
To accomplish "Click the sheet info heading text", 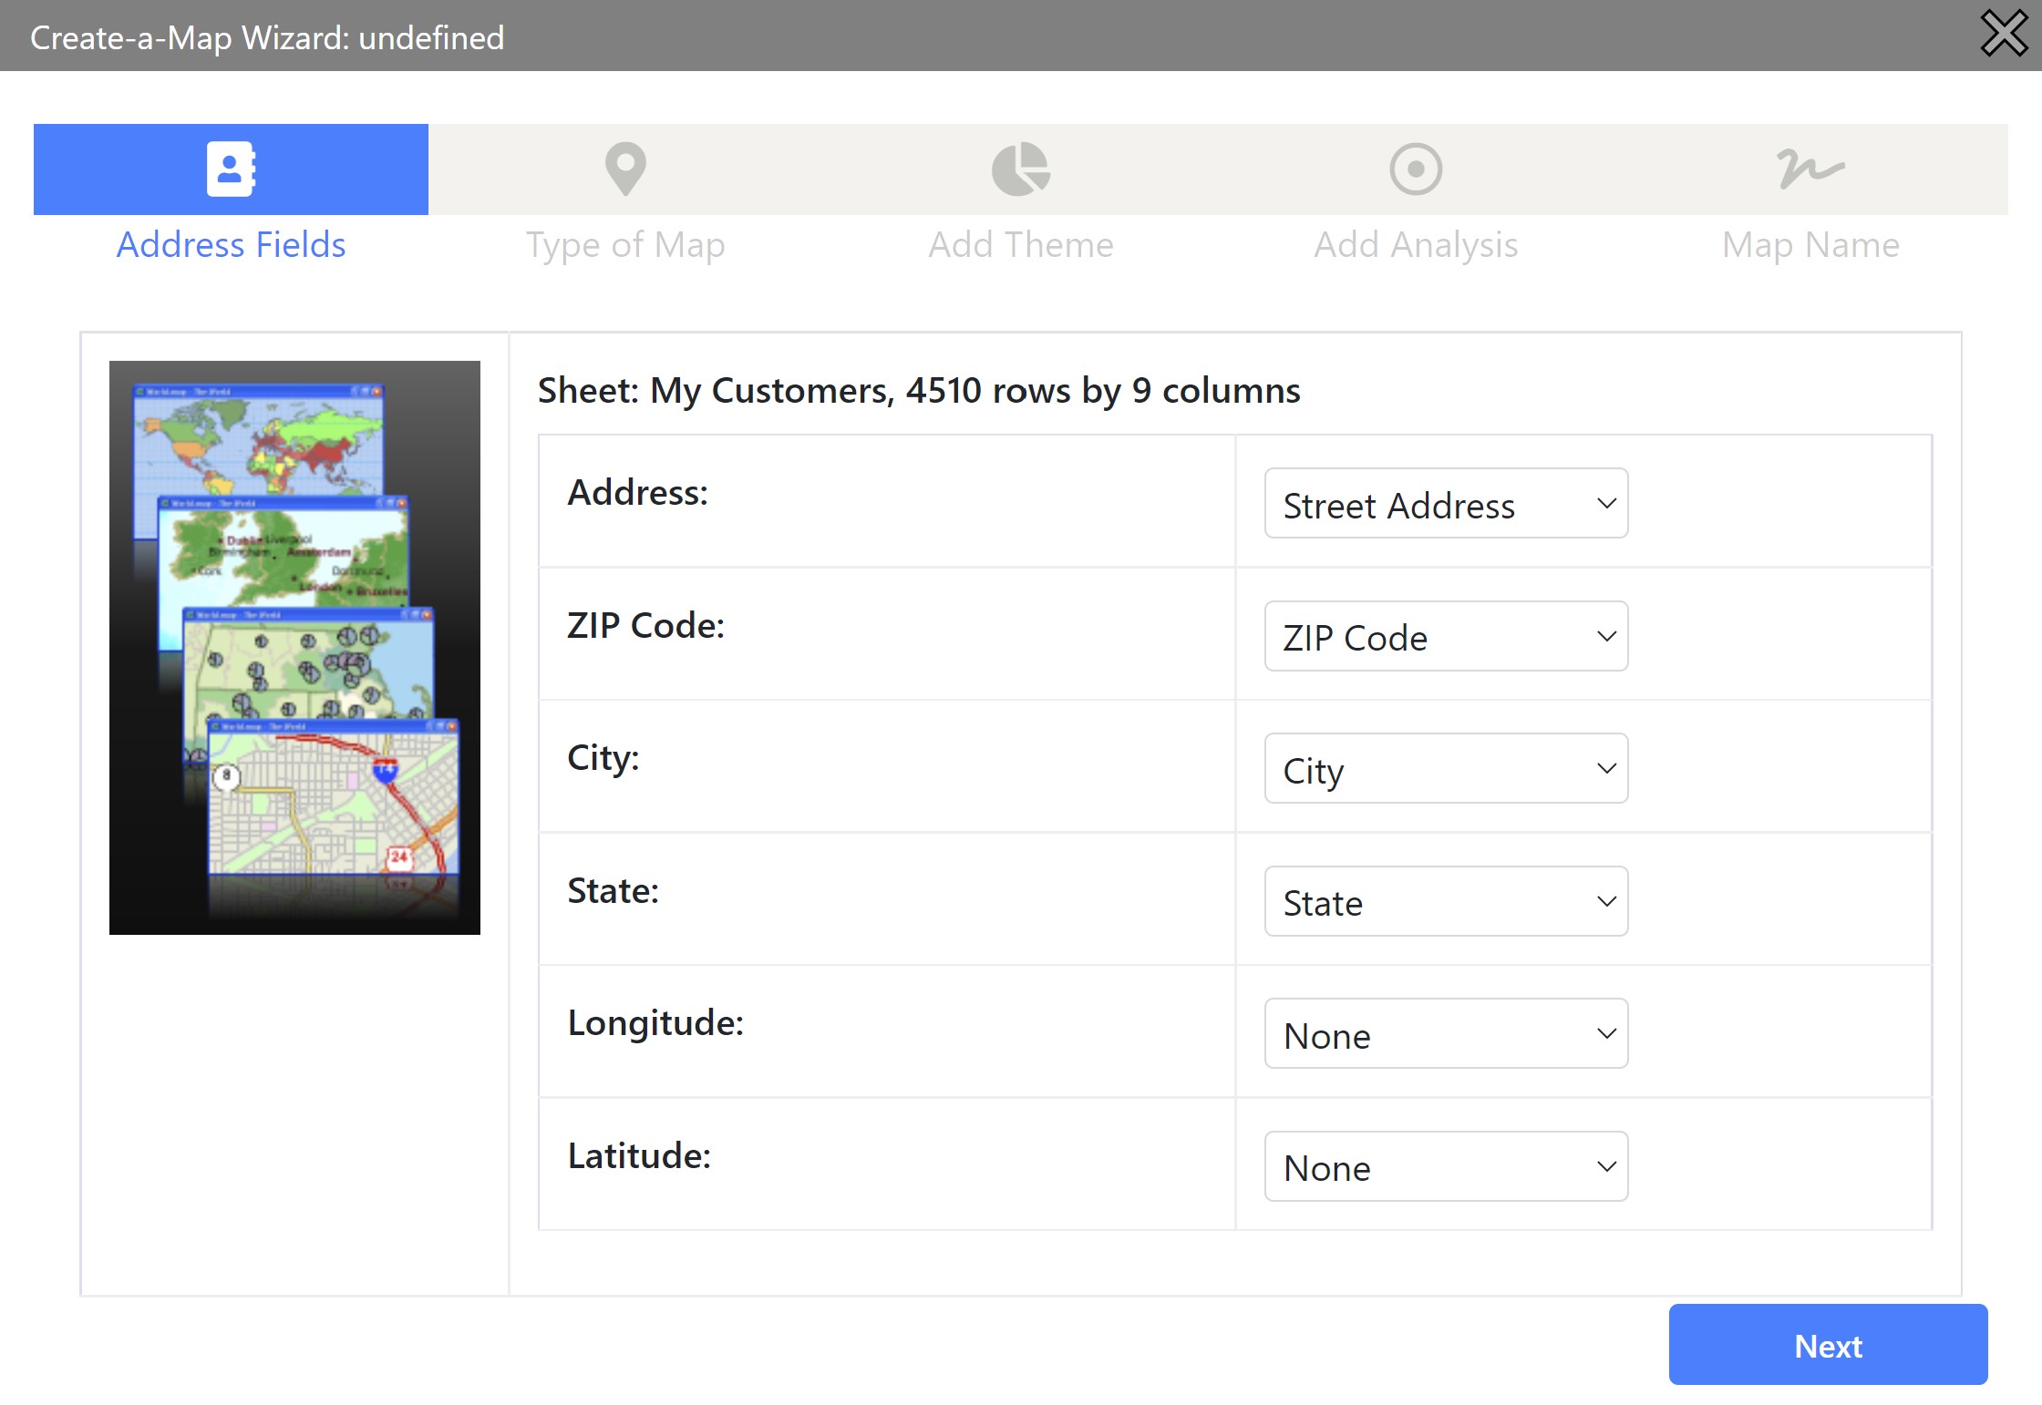I will point(918,391).
